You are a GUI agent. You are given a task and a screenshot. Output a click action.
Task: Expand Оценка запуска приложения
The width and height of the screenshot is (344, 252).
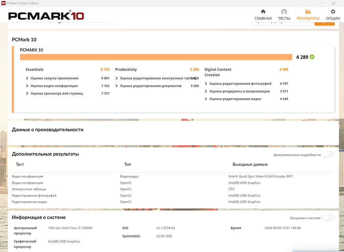(27, 78)
